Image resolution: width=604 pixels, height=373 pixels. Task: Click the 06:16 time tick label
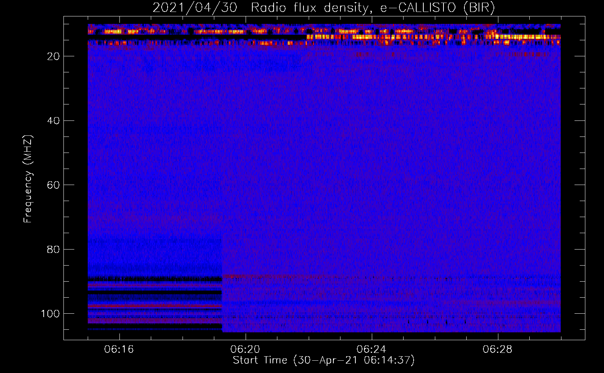[x=119, y=350]
